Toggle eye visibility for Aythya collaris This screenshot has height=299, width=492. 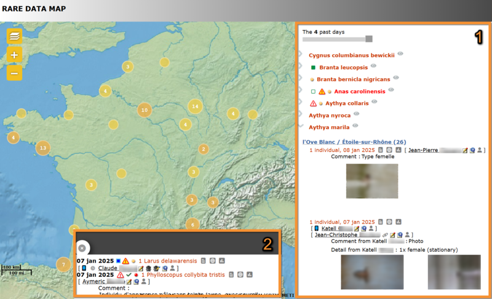click(375, 102)
